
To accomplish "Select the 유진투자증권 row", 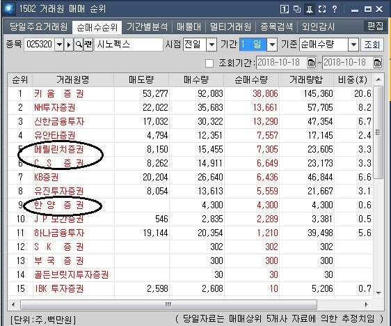I will click(x=190, y=192).
